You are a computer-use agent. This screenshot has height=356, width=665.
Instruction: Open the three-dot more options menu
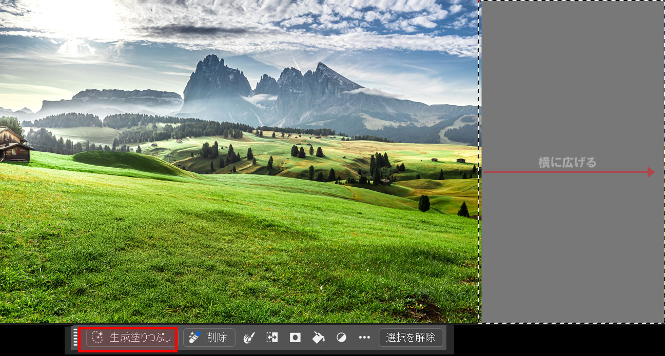(364, 338)
